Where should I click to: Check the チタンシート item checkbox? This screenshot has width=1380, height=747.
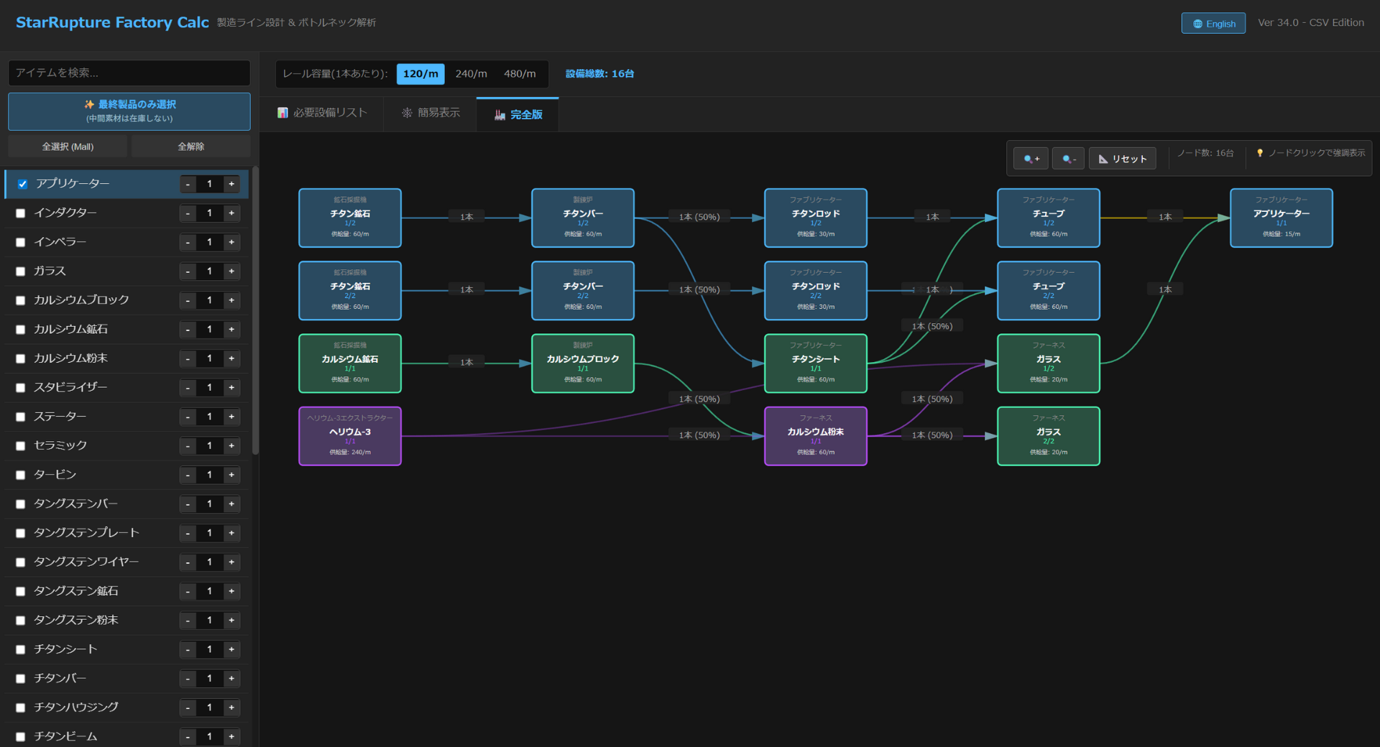[20, 649]
